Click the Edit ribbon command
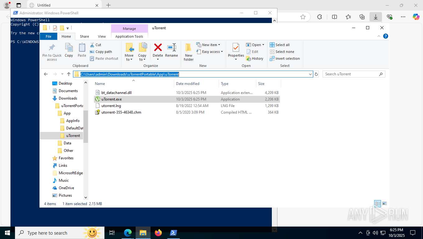423x239 pixels. click(x=252, y=52)
